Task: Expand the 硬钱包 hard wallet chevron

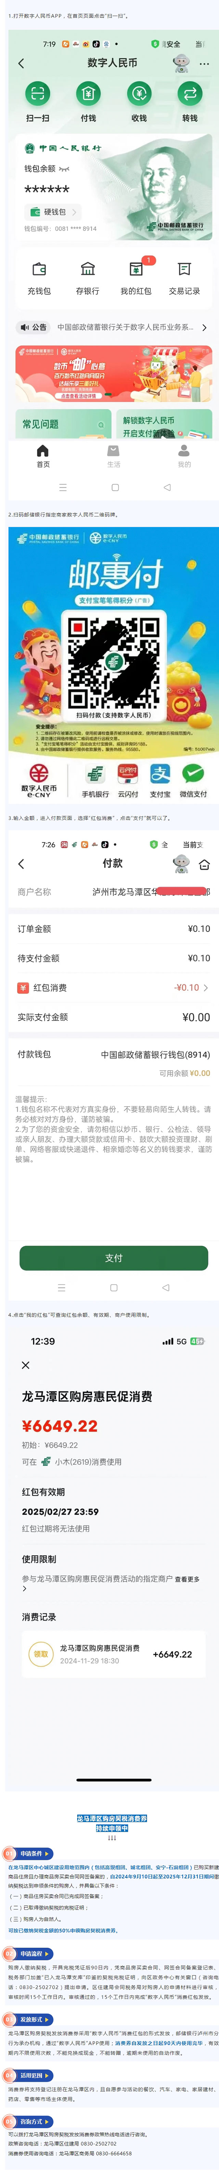Action: coord(74,212)
